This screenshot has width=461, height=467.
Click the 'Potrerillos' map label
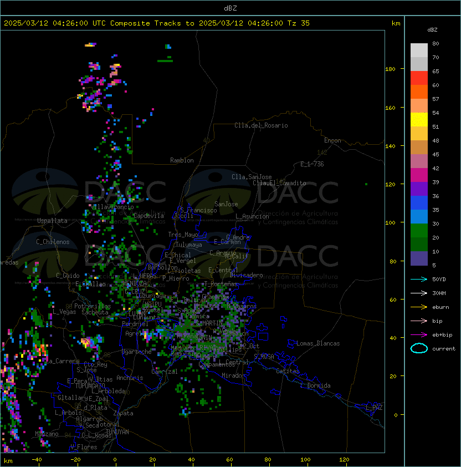[93, 306]
